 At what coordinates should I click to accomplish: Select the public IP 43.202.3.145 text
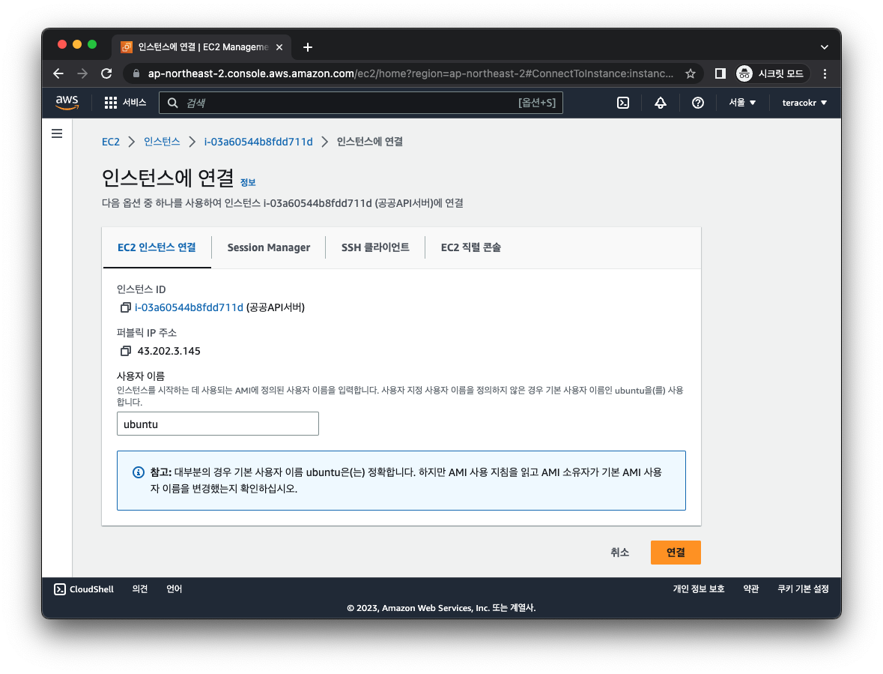pos(169,351)
